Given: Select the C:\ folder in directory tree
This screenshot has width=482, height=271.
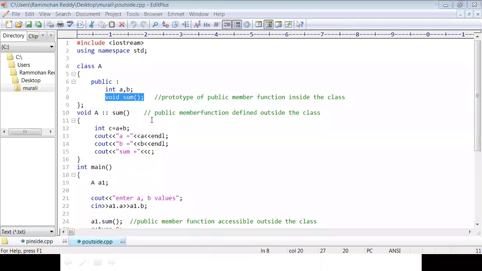Looking at the screenshot, I should coord(19,57).
